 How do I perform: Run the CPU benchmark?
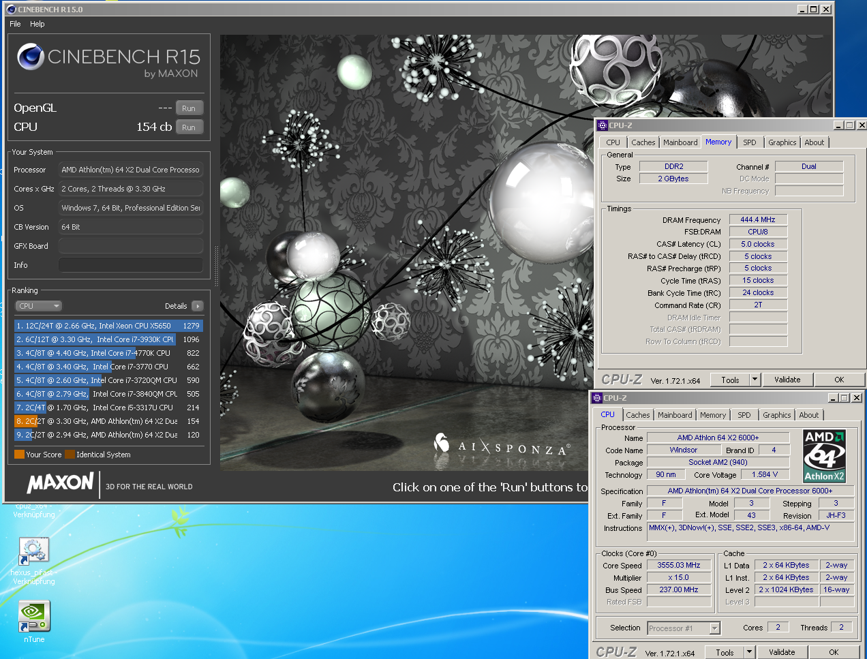[x=189, y=127]
